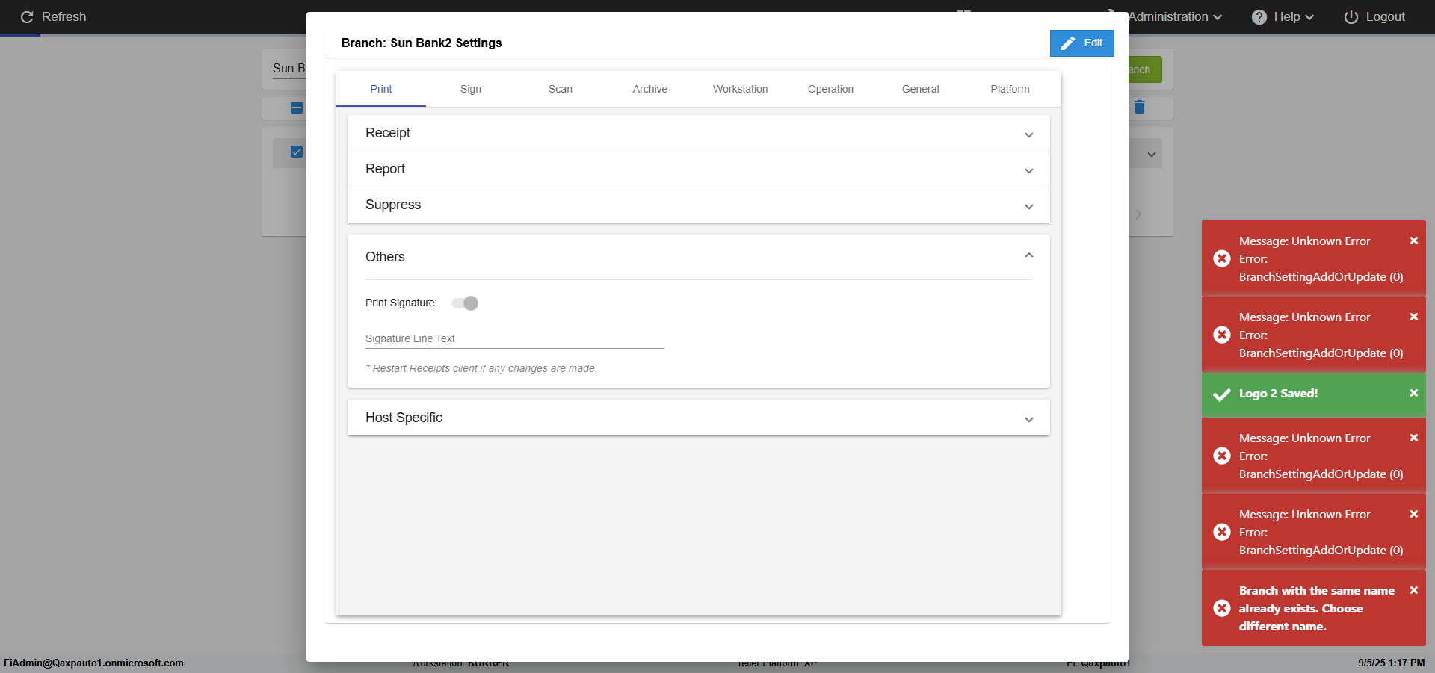1435x673 pixels.
Task: Click the trash delete icon
Action: click(1139, 108)
